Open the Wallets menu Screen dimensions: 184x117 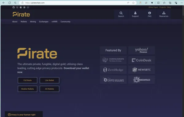coord(24,22)
